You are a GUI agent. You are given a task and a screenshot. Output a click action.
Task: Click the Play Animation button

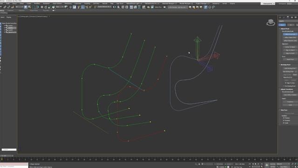point(256,164)
